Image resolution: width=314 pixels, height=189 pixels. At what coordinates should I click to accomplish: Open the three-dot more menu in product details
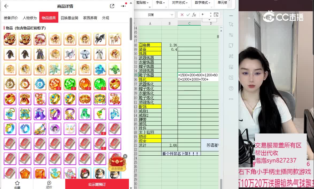tap(123, 6)
